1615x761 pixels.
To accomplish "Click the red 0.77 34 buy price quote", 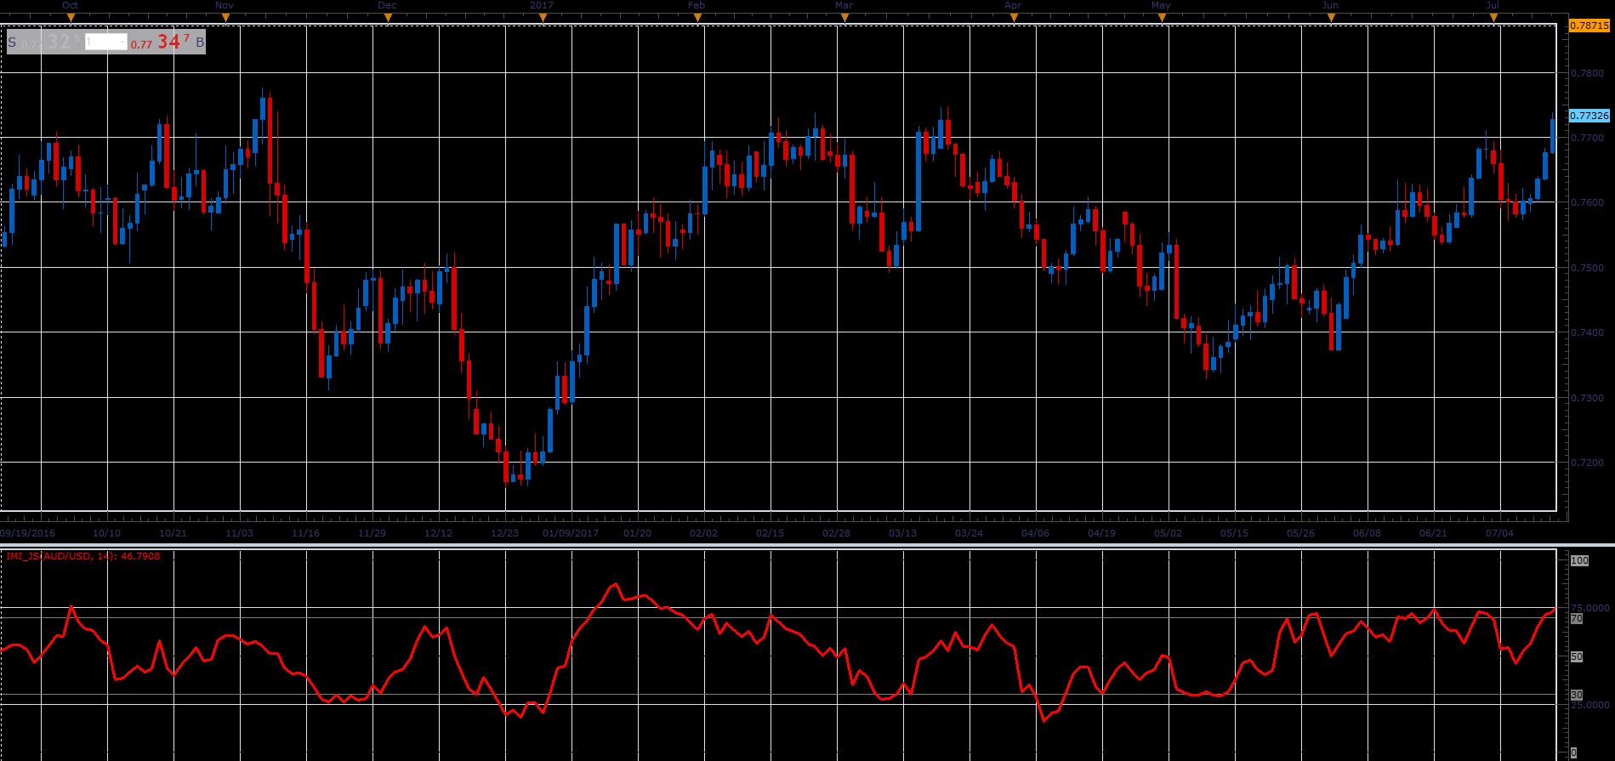I will point(160,42).
